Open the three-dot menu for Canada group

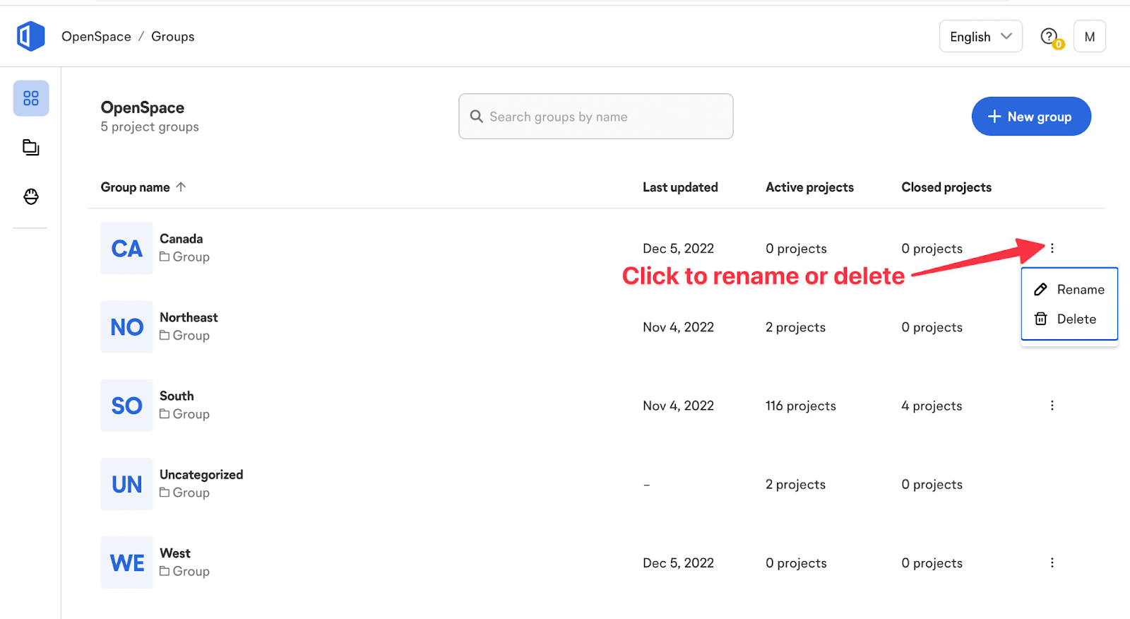[x=1052, y=248]
